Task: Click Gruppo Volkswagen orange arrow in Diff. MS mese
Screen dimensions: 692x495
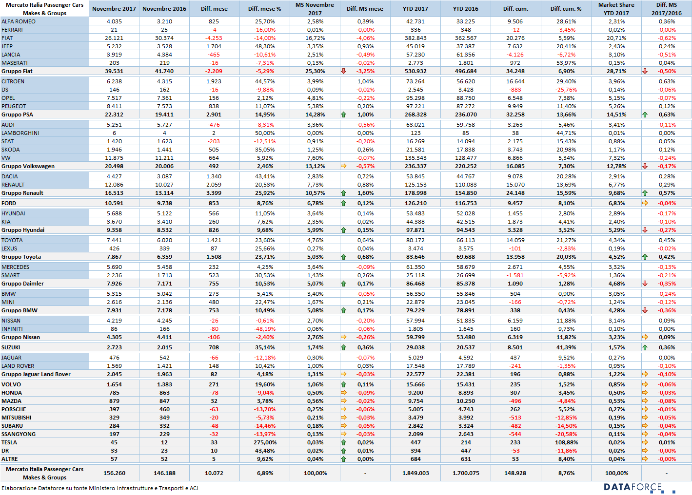Action: [344, 166]
